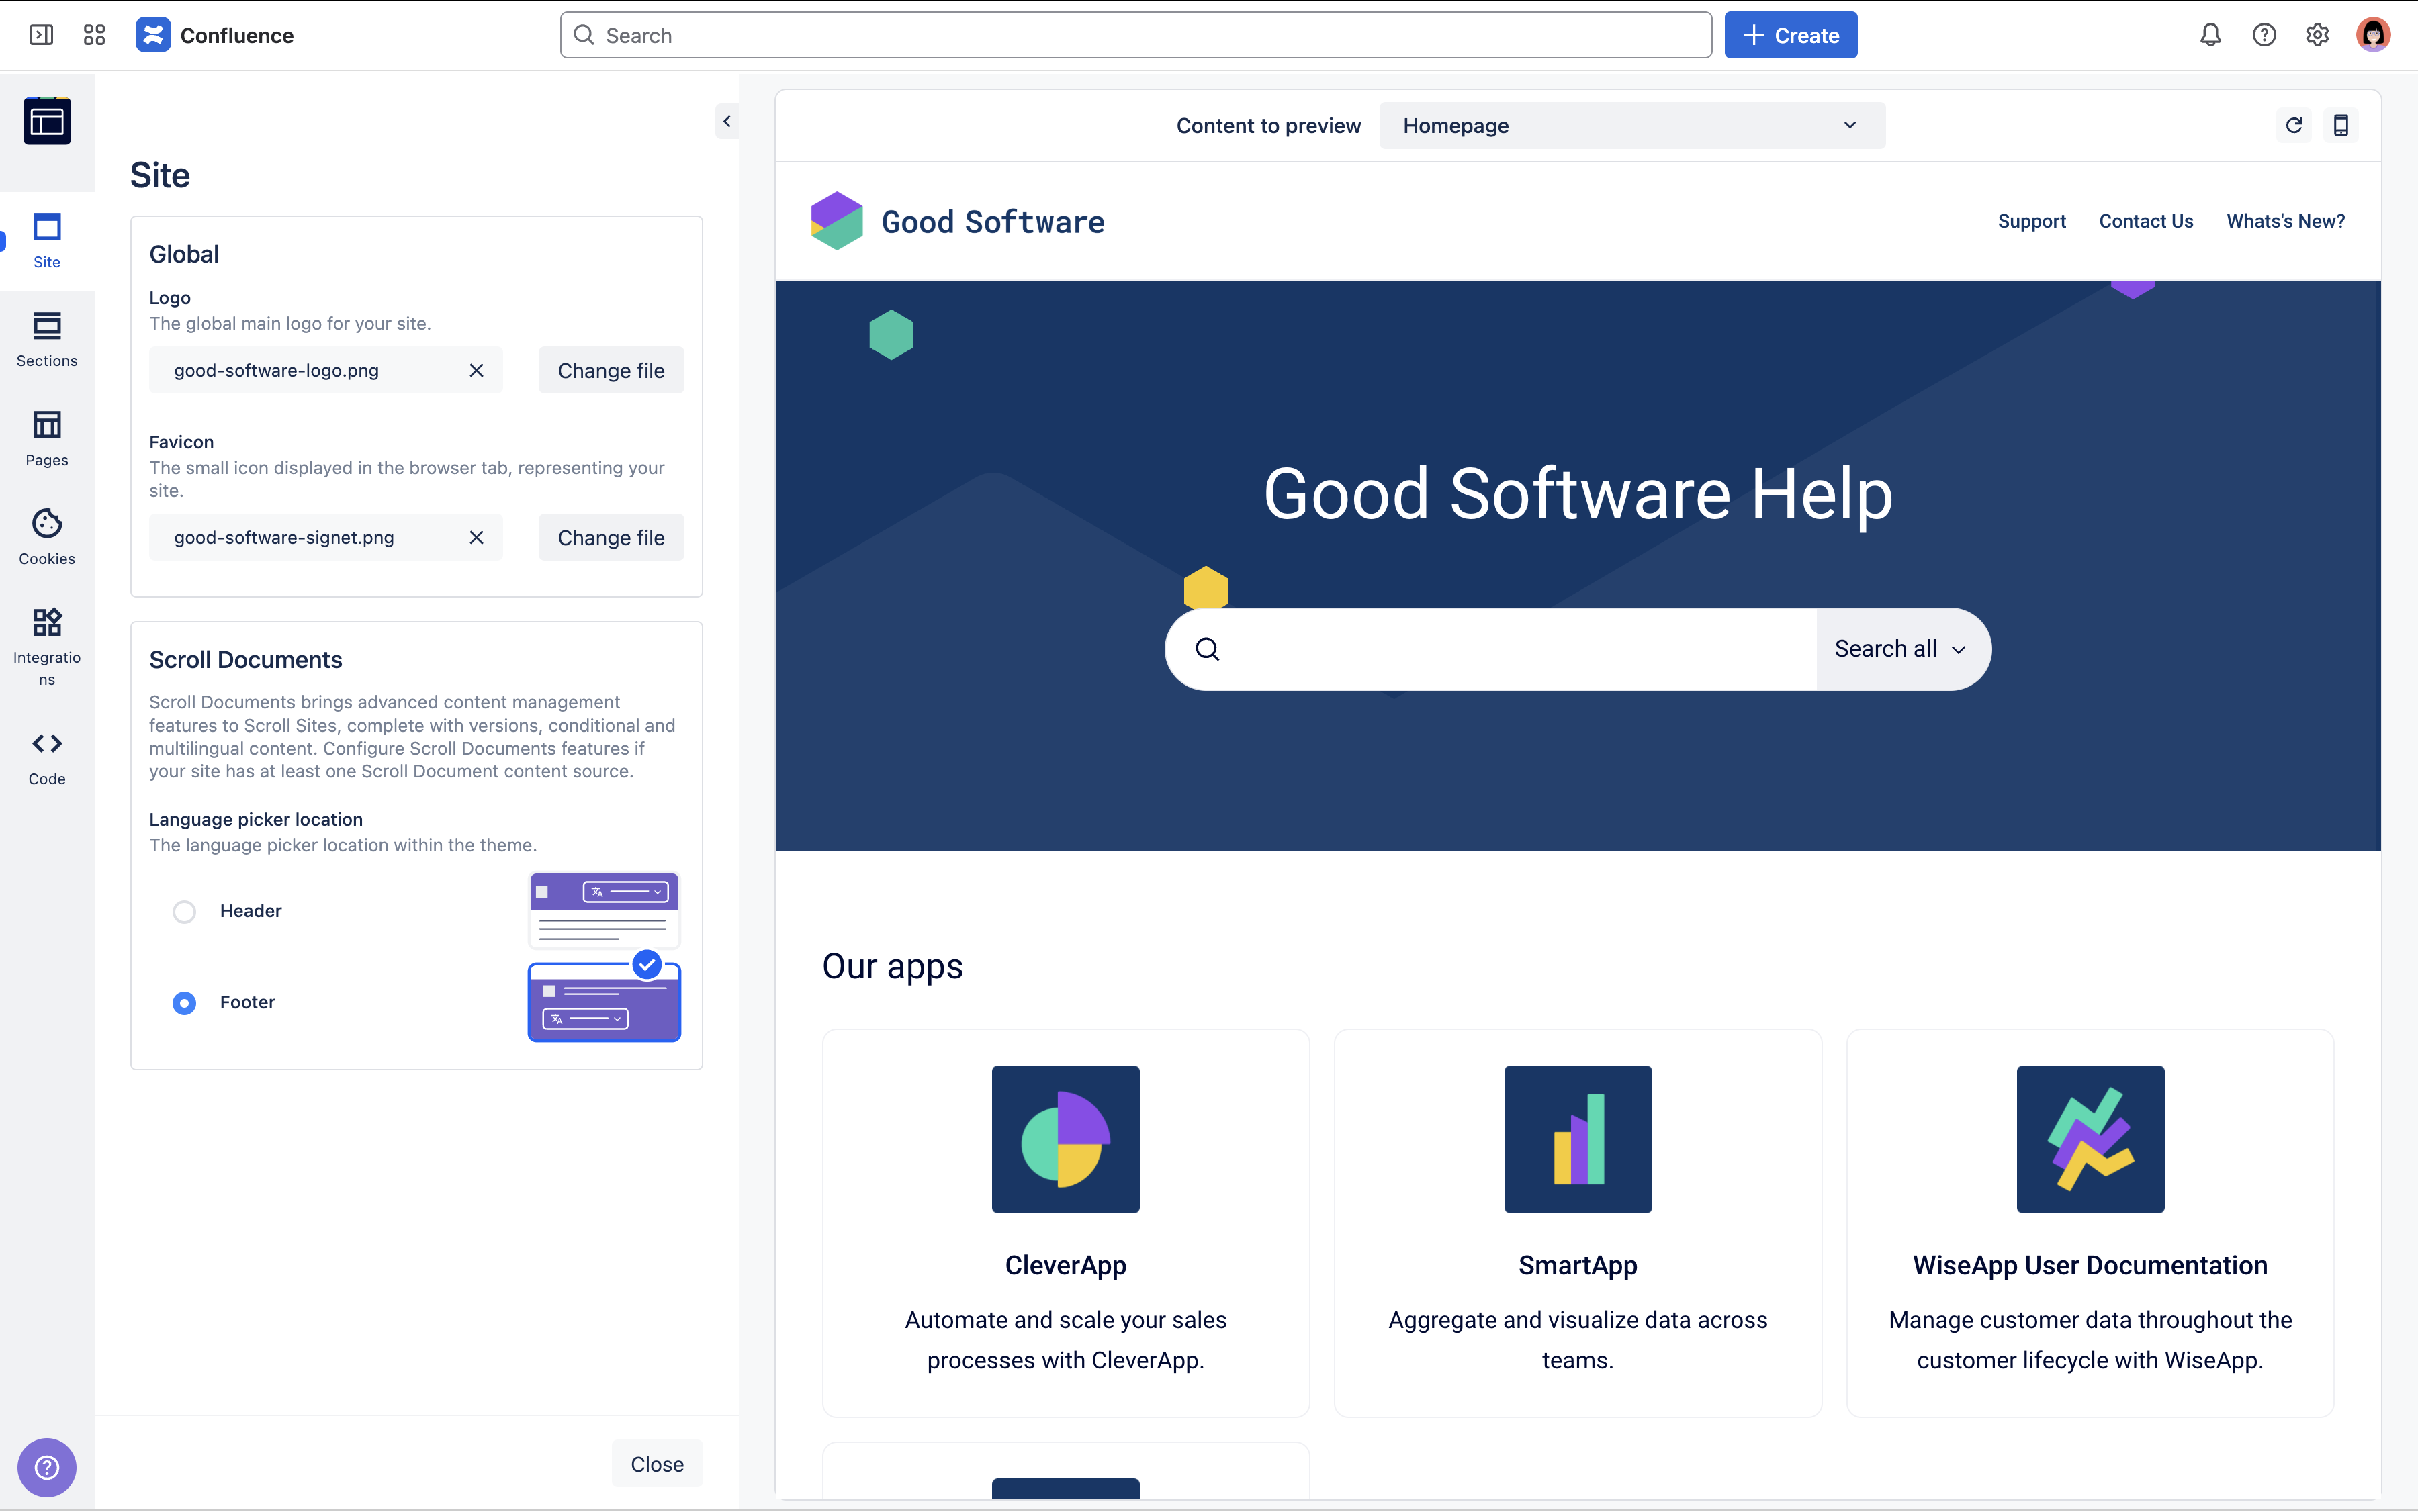Open the app switcher grid icon

click(x=94, y=35)
